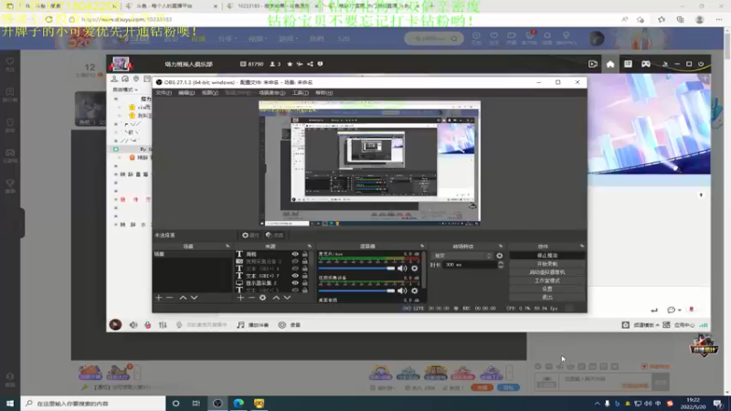Open the YY audio mixer sliders icon

point(163,325)
